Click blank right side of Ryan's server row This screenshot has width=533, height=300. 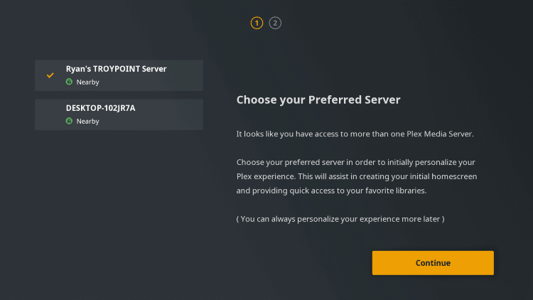click(x=185, y=75)
